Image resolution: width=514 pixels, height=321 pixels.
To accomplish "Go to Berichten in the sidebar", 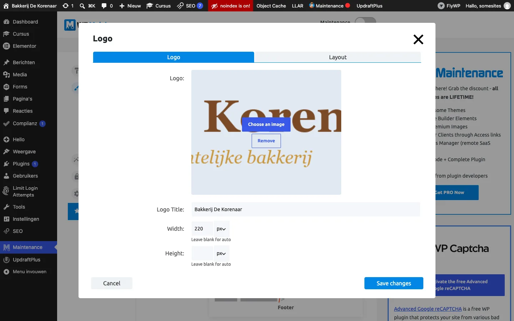I will [x=29, y=62].
